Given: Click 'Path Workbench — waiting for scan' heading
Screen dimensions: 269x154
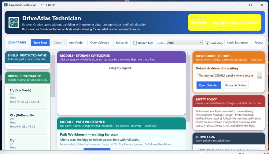Looking at the screenshot, I should pos(89,135).
